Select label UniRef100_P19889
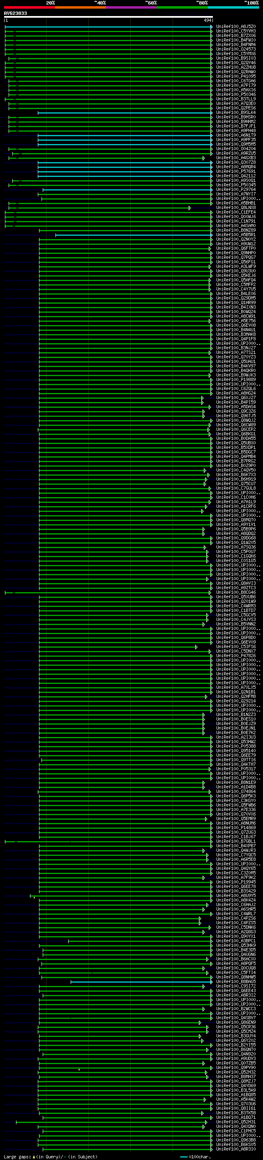This screenshot has width=263, height=1160. (236, 380)
